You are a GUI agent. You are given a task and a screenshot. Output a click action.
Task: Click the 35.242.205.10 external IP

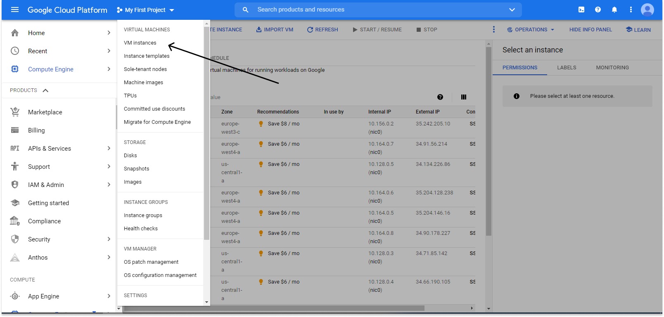point(433,124)
